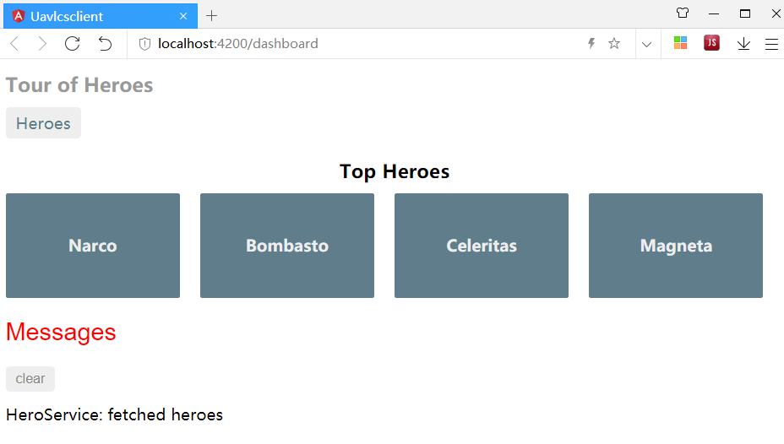Click the lightning bolt icon in address bar
This screenshot has height=444, width=784.
591,44
